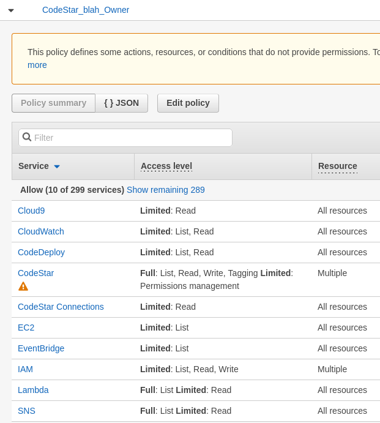Open the Cloud9 service link

(31, 211)
